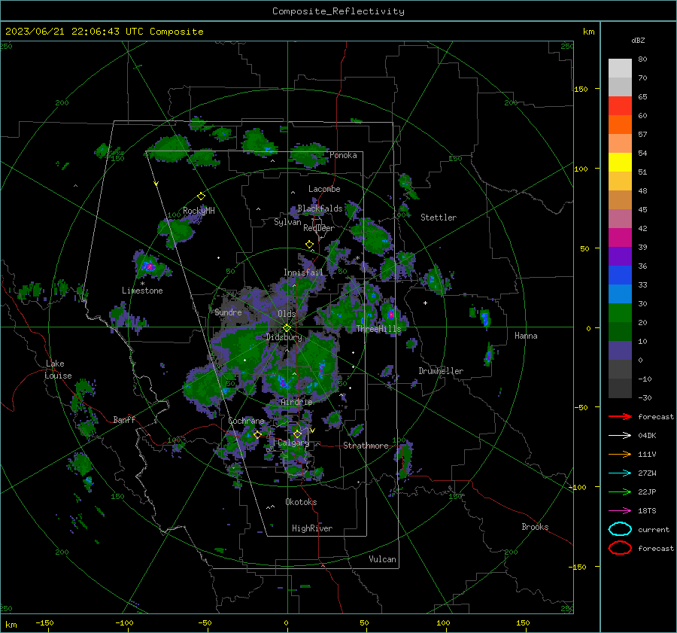Click the RockyMH label
The height and width of the screenshot is (633, 677).
coord(199,211)
